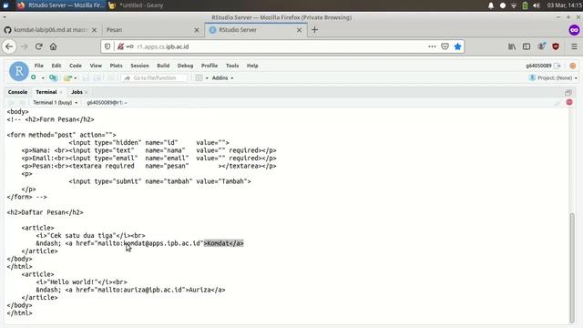583x328 pixels.
Task: Go to Firefox home page
Action: click(54, 46)
